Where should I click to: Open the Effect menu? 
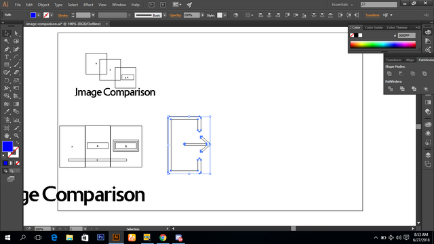click(88, 5)
